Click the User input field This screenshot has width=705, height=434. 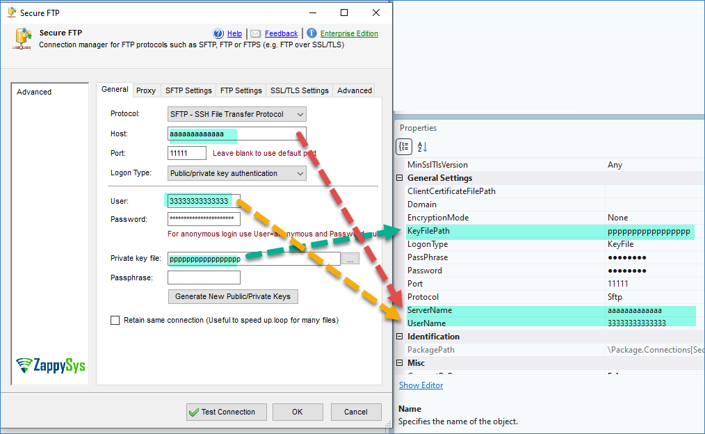point(204,201)
